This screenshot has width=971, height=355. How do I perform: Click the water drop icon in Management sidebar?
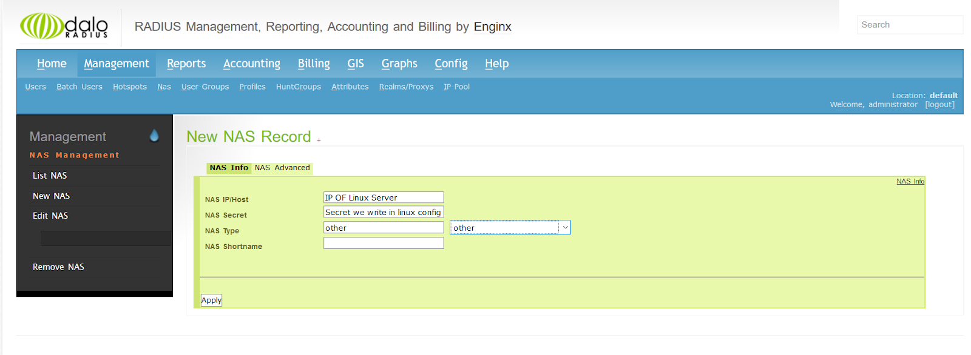click(x=154, y=136)
